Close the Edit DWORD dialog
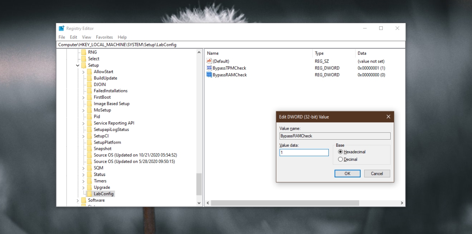Screen dimensions: 472x234 click(388, 117)
